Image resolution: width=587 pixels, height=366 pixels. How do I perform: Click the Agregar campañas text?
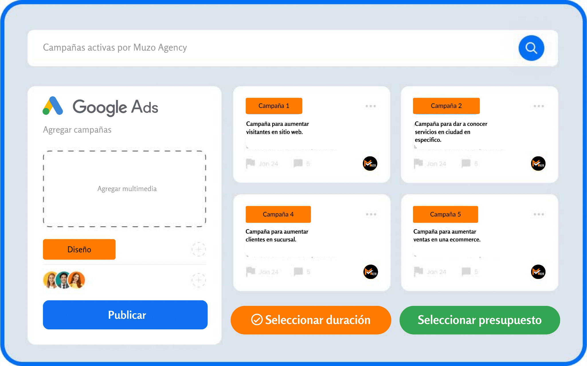point(77,130)
